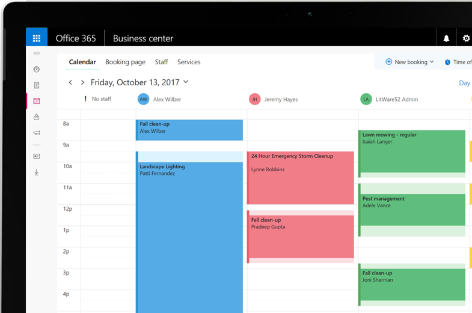Open the Services tab
Screen dimensions: 472x313
(x=189, y=62)
